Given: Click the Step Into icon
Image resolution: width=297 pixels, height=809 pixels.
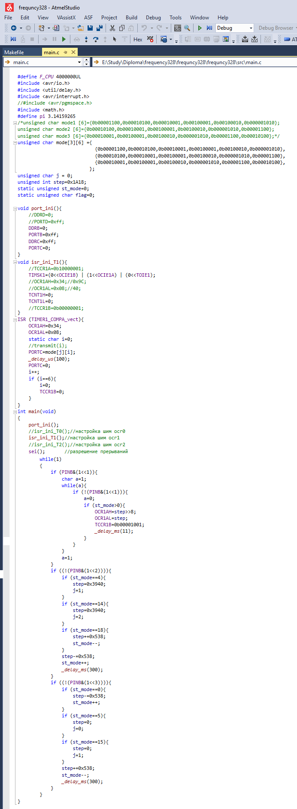Looking at the screenshot, I should (86, 39).
